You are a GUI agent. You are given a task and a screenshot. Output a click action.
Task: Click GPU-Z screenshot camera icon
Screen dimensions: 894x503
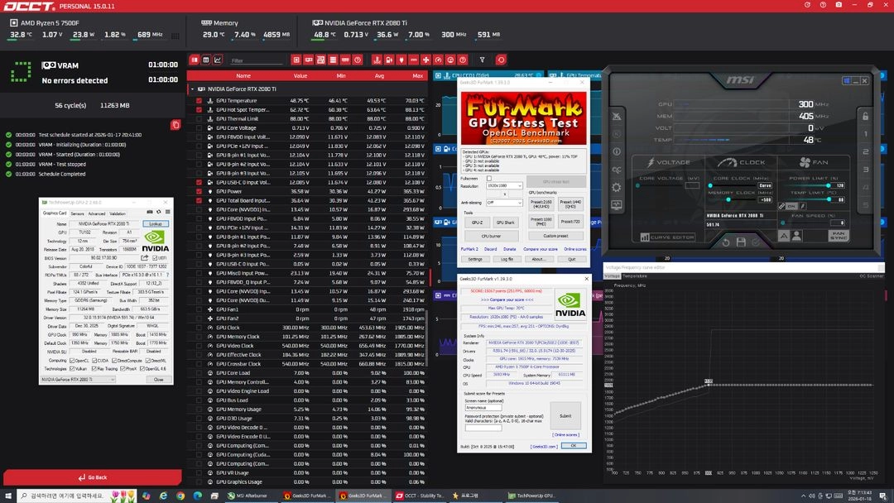(149, 212)
